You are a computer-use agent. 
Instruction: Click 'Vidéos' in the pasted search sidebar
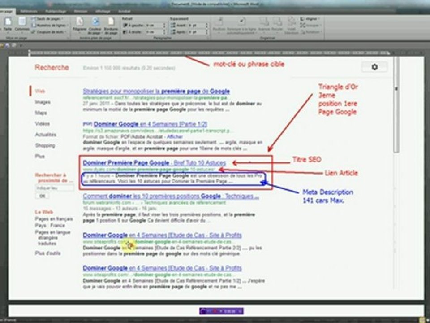pos(42,124)
